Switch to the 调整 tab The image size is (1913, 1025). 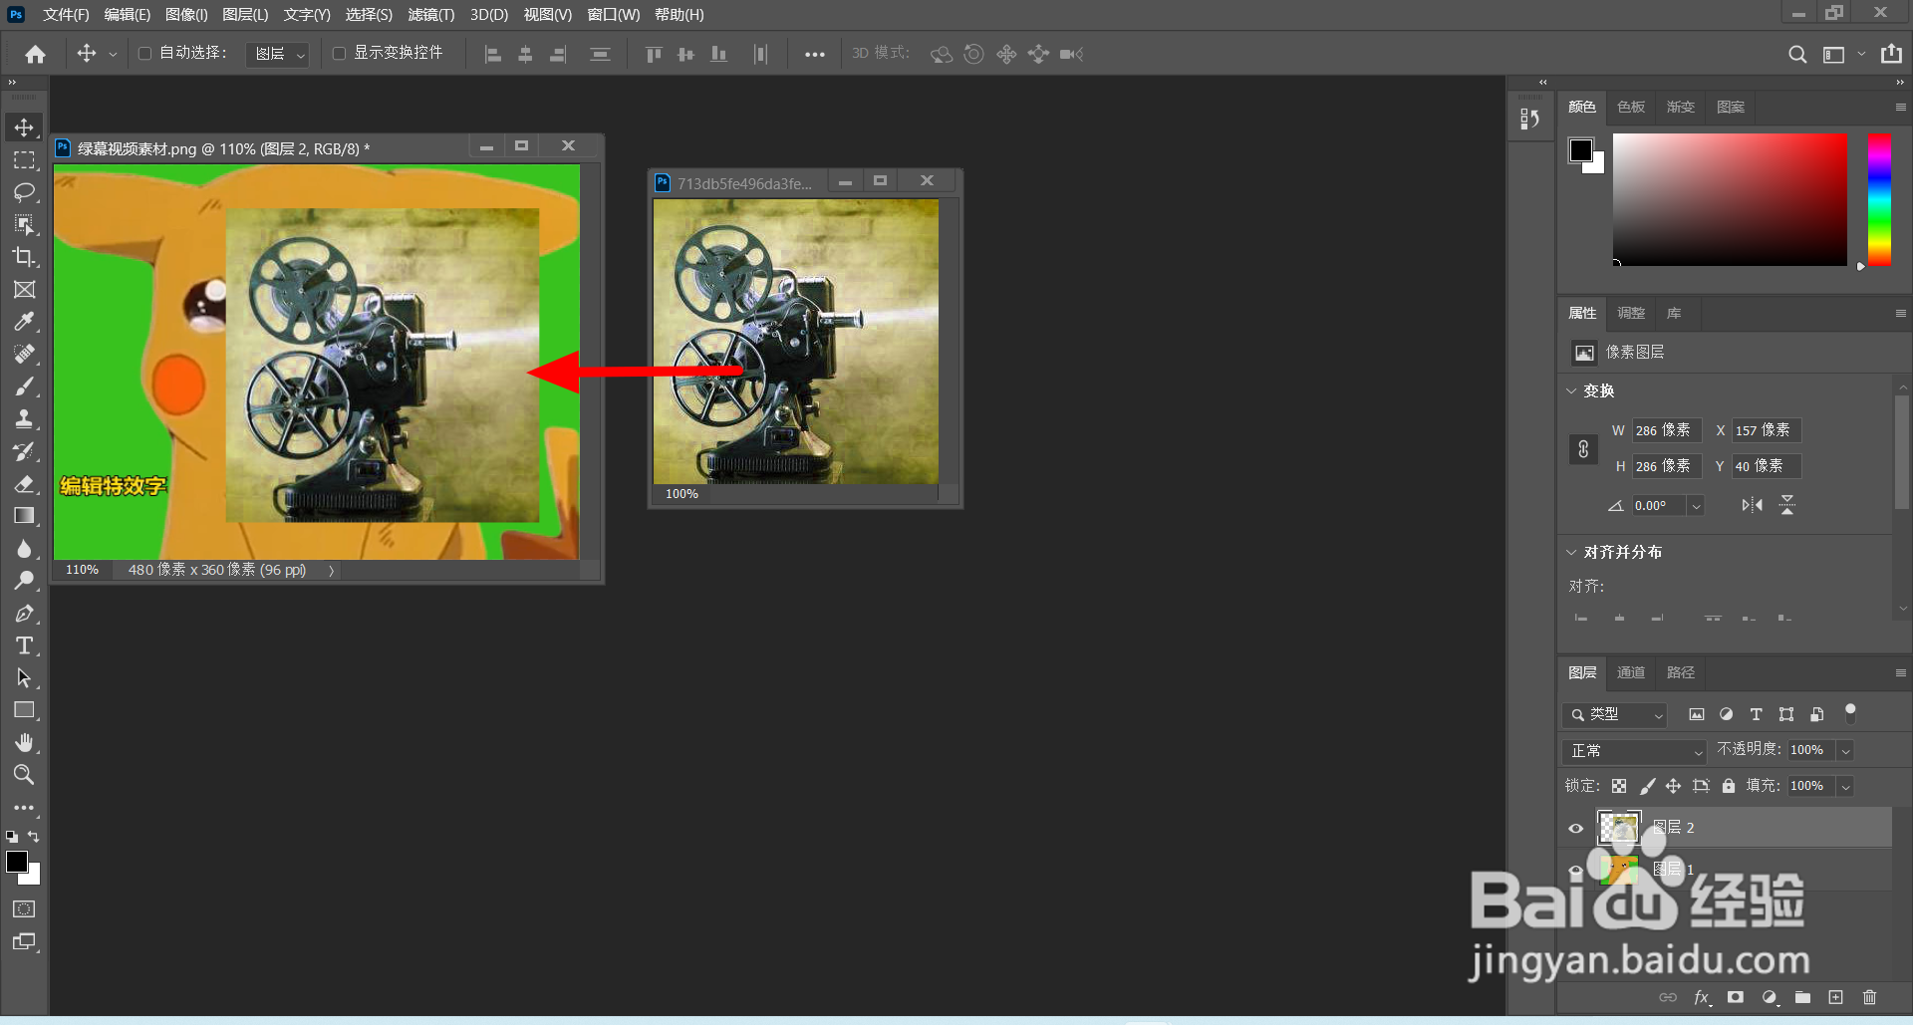tap(1631, 314)
